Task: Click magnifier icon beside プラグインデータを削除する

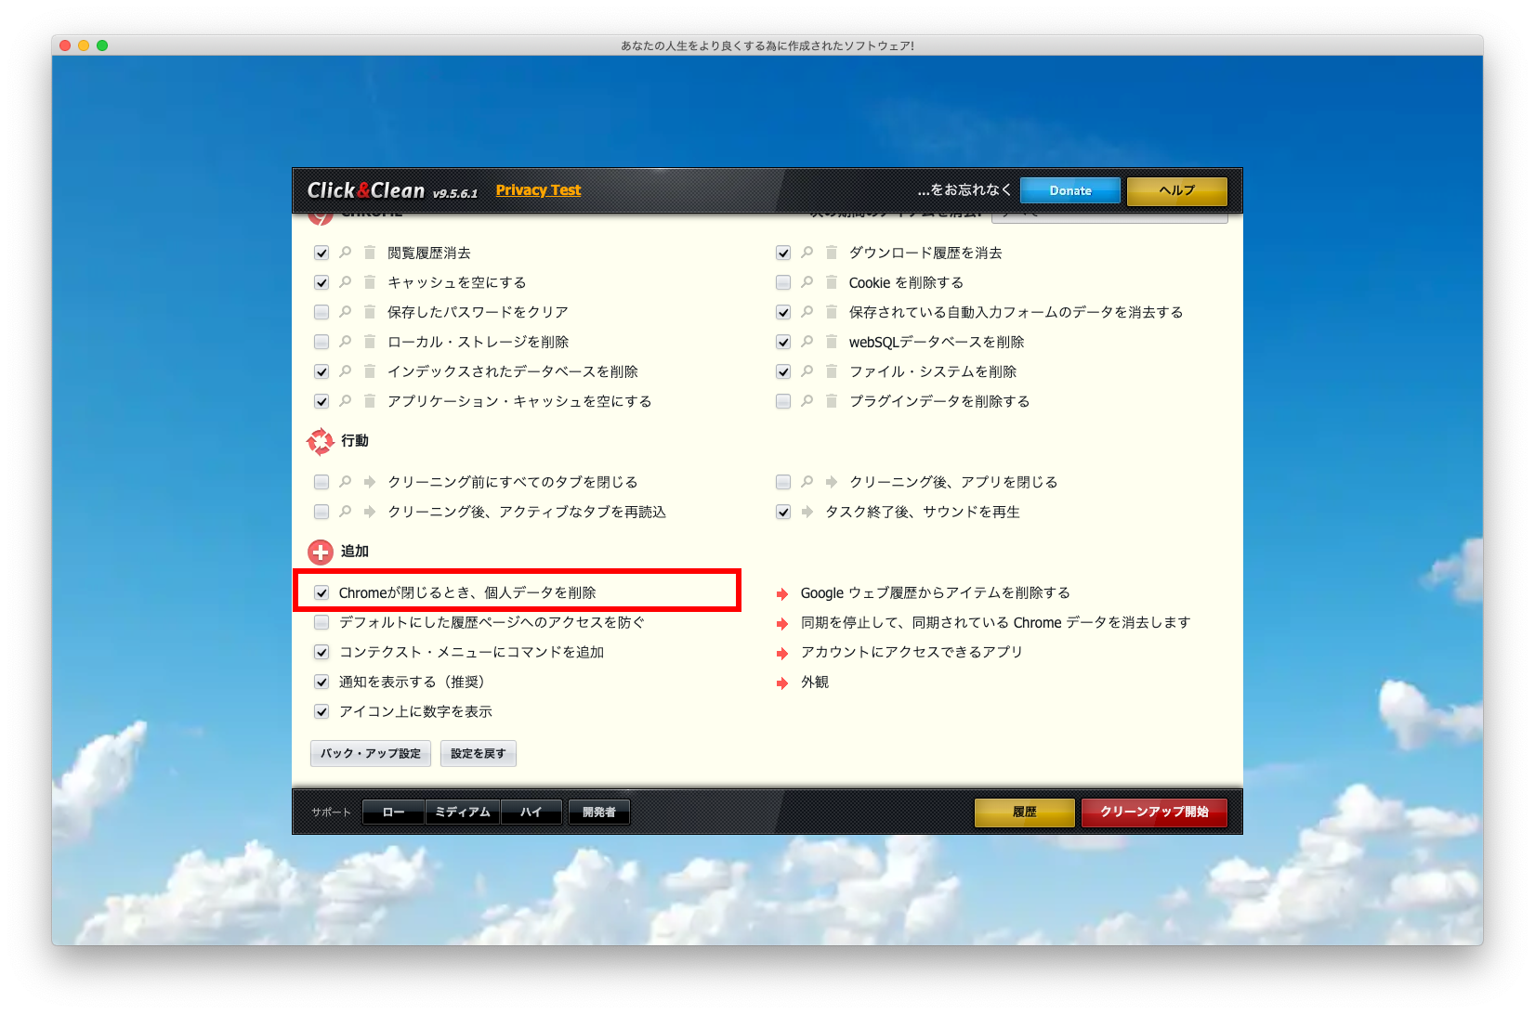Action: [x=807, y=401]
